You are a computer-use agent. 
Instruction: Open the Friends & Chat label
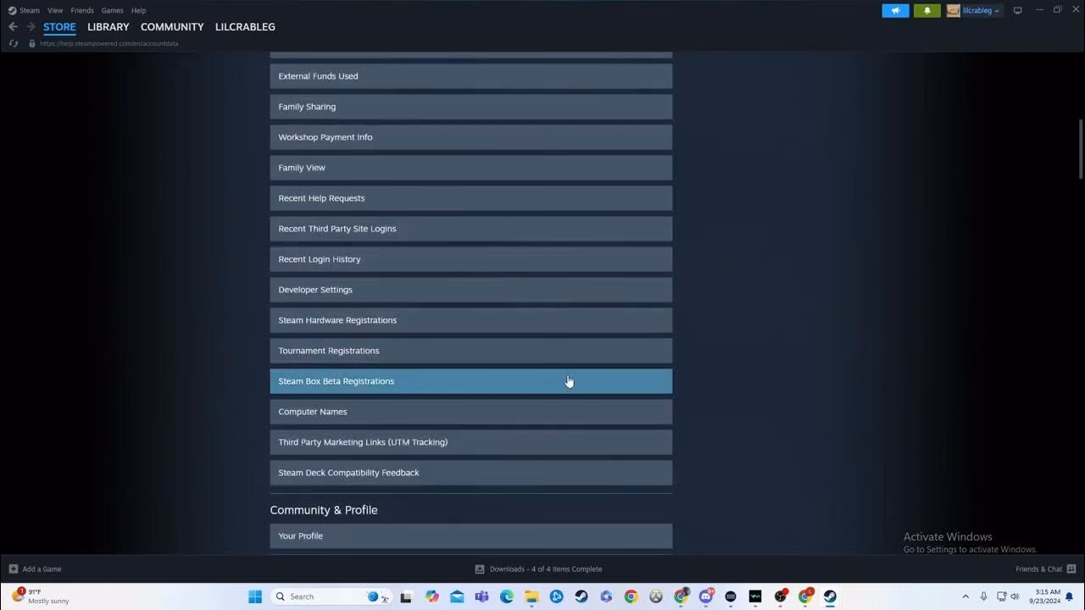[x=1039, y=569]
